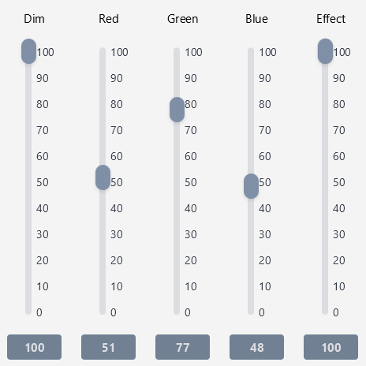This screenshot has height=366, width=366.
Task: Click the Green slider handle
Action: tap(177, 110)
